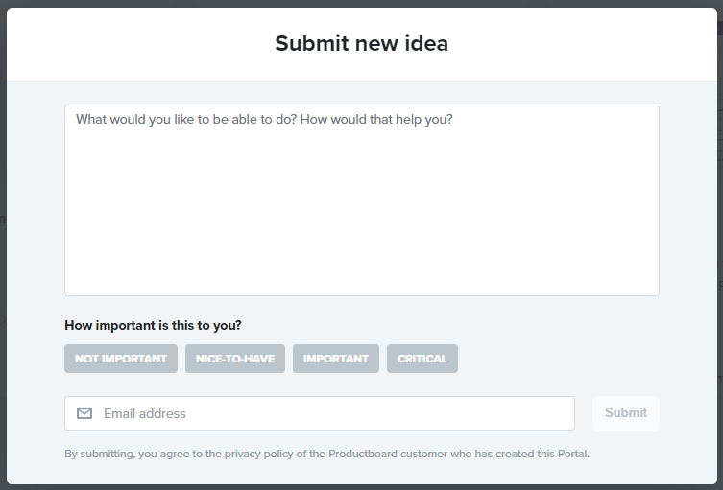
Task: Click empty space in the white dialog header
Action: [x=595, y=43]
